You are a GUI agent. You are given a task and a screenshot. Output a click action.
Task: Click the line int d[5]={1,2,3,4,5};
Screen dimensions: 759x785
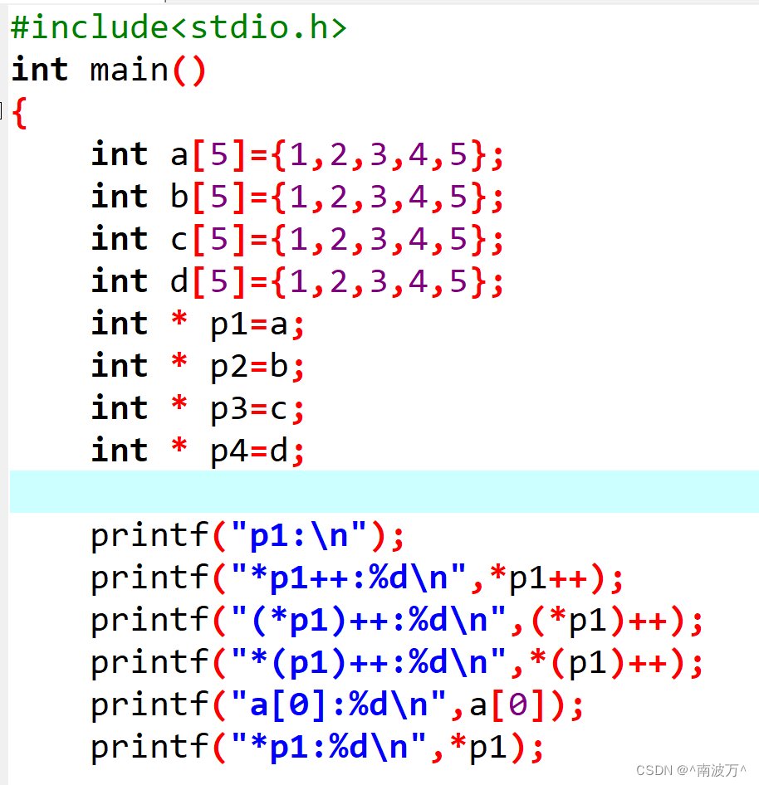297,281
